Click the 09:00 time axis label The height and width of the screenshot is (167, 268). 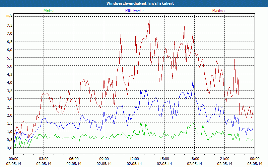[104, 159]
